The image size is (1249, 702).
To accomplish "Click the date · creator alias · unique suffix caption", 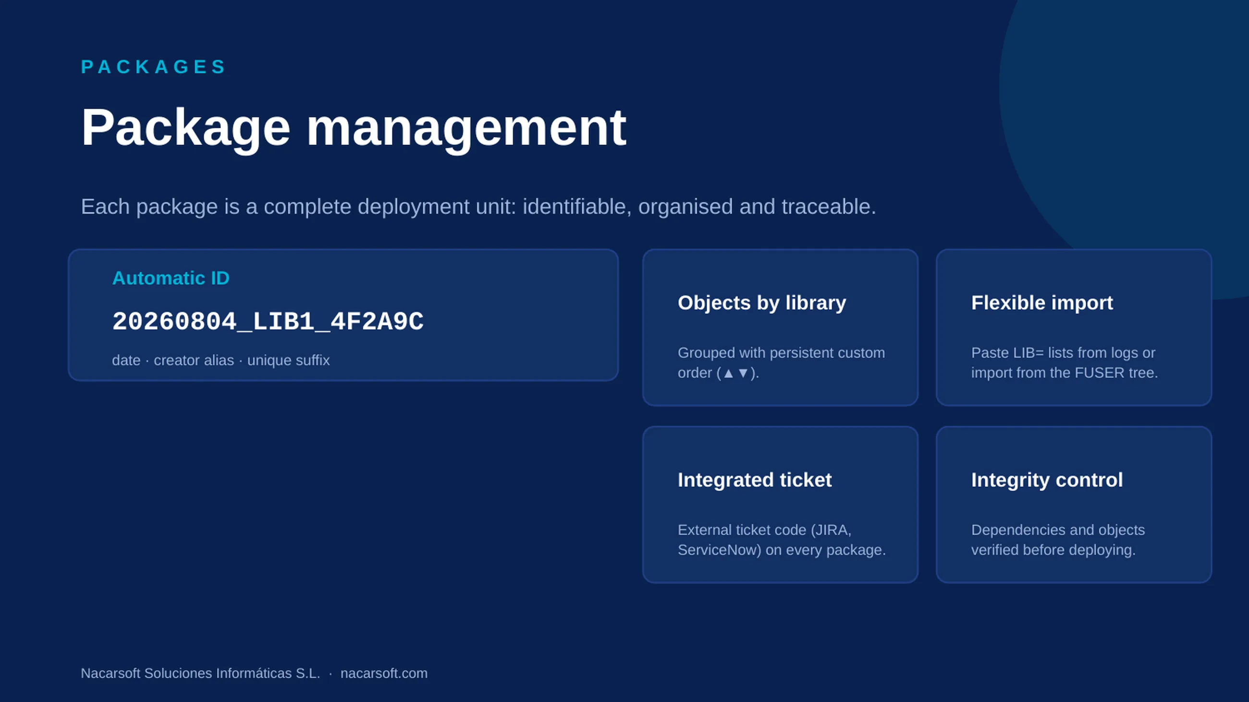I will pos(220,361).
